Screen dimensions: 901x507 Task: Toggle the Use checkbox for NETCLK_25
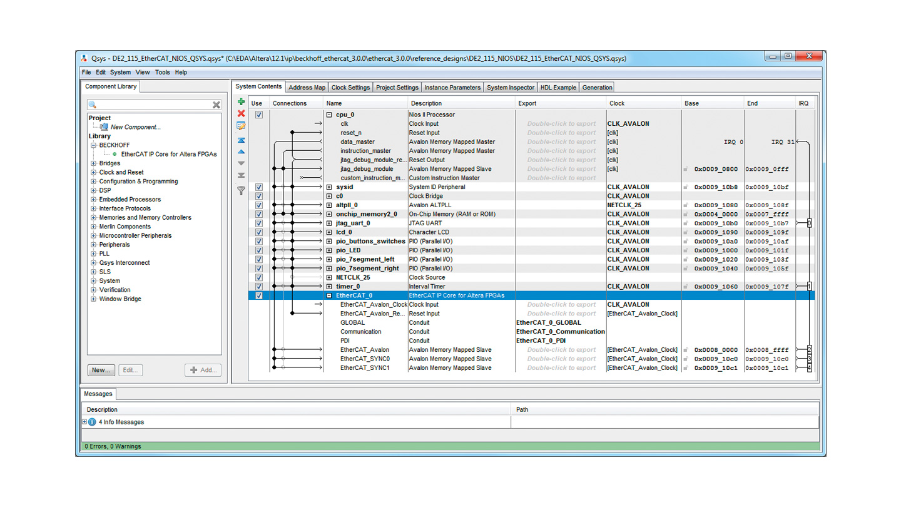259,277
